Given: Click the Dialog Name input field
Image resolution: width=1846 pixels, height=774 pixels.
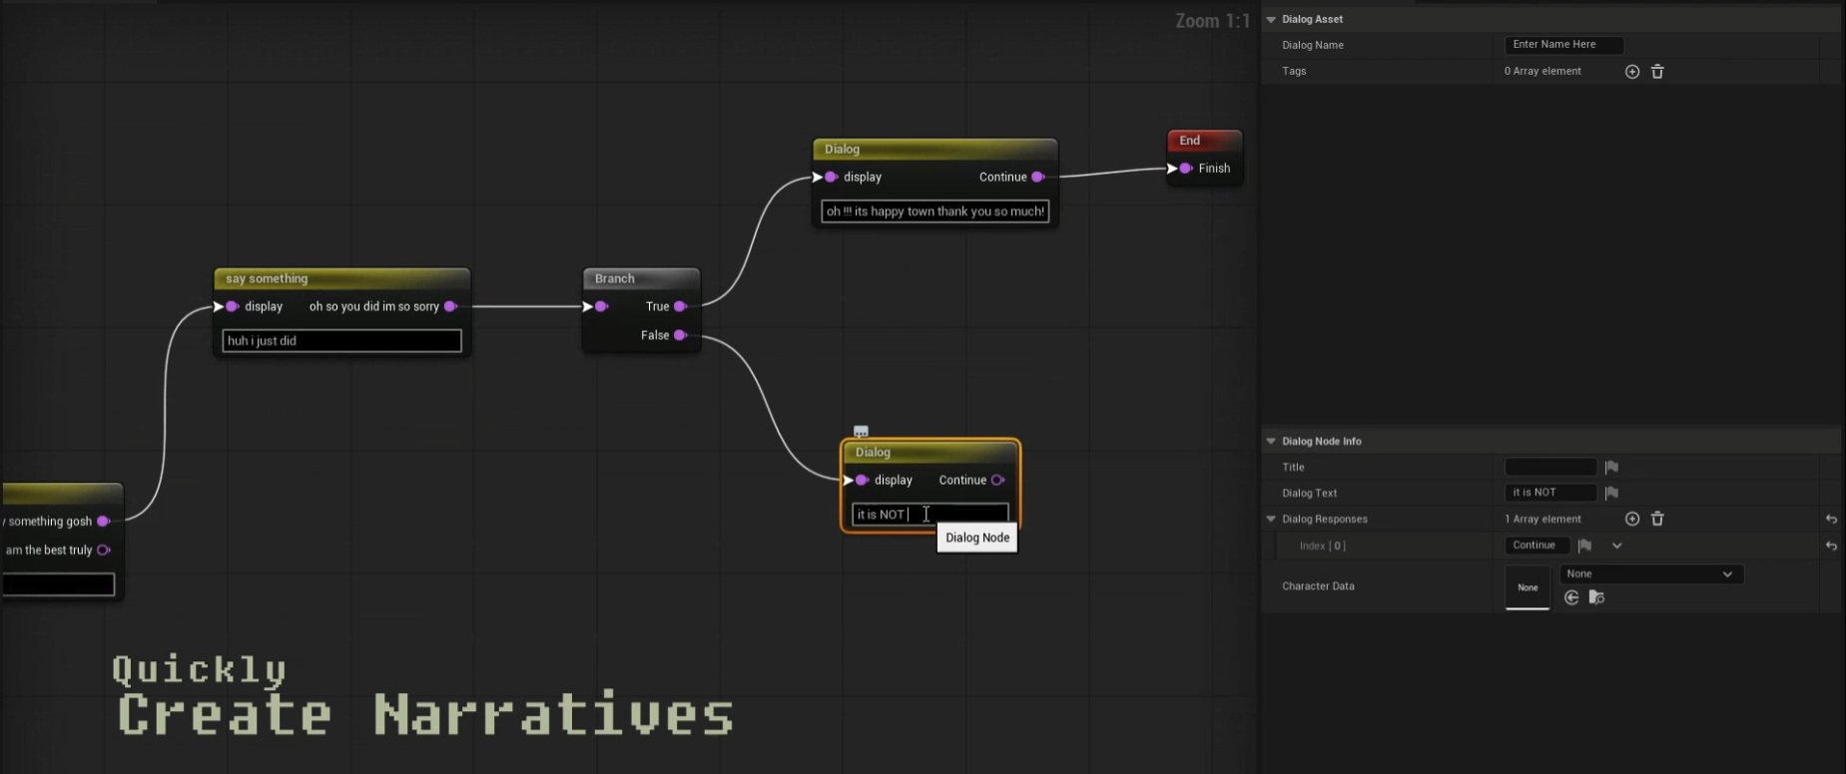Looking at the screenshot, I should 1563,45.
